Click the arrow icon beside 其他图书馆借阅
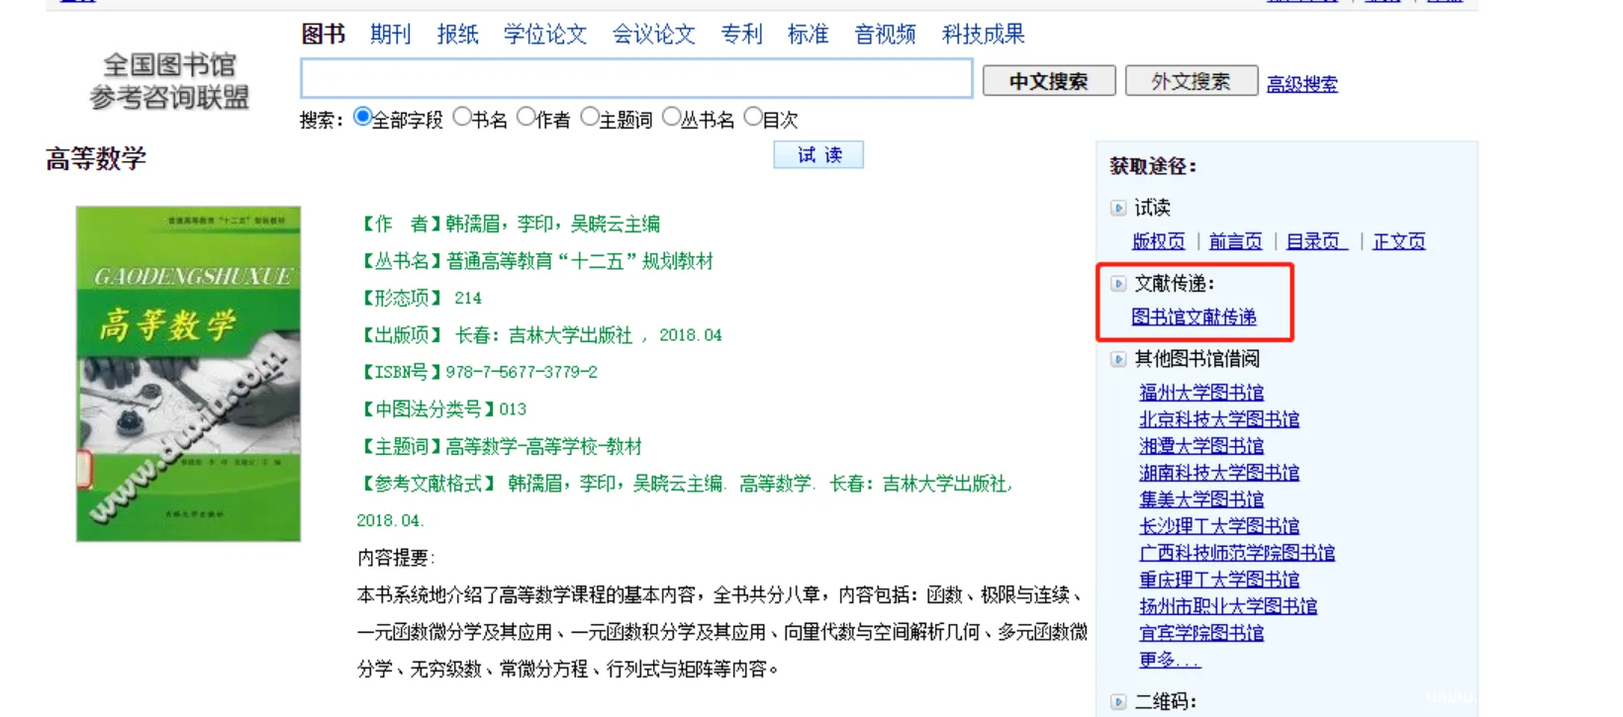 pyautogui.click(x=1118, y=359)
